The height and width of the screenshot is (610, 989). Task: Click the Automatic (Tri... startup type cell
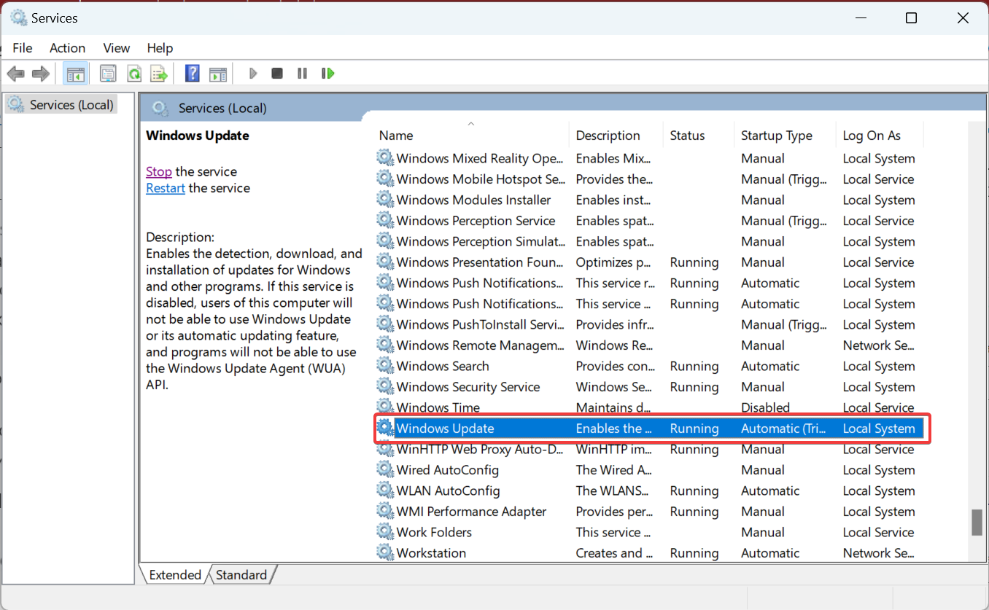coord(783,429)
